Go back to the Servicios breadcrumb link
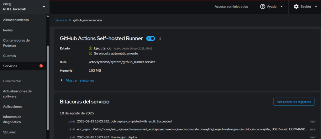Screen dimensions: 321x139 tap(61, 20)
